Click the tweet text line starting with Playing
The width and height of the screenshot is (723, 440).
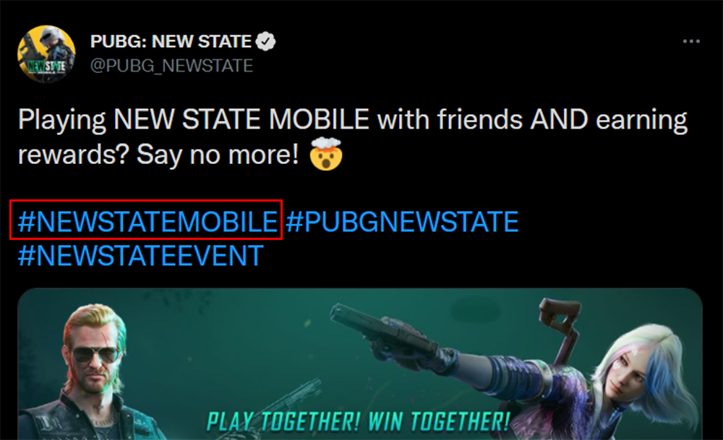pyautogui.click(x=353, y=121)
